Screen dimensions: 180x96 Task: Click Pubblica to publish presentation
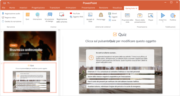[x=173, y=17]
